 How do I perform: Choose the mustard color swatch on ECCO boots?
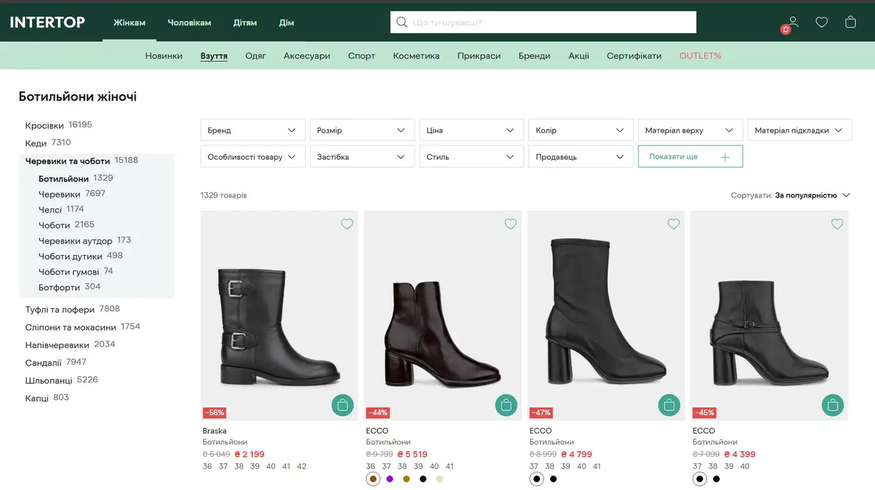[406, 479]
